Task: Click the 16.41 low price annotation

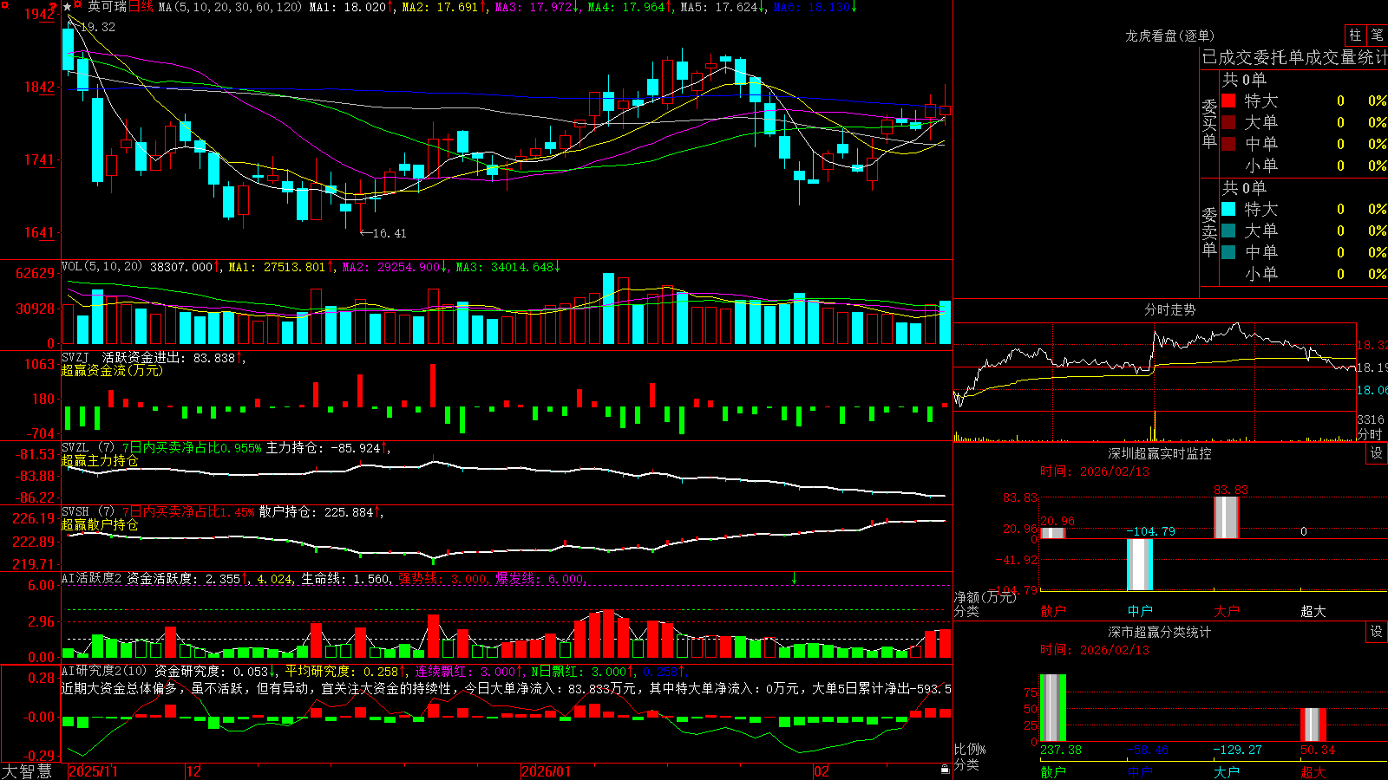Action: coord(388,233)
